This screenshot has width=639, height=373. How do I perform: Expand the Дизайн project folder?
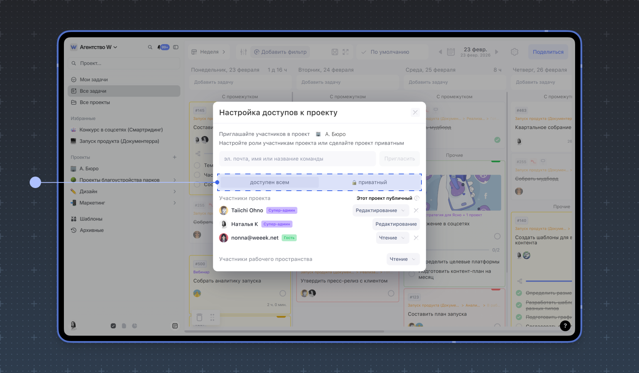[175, 191]
